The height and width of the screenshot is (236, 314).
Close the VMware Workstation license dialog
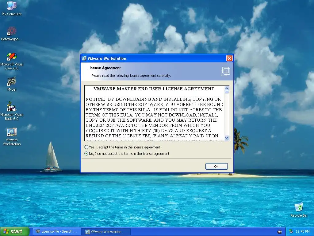coord(229,58)
